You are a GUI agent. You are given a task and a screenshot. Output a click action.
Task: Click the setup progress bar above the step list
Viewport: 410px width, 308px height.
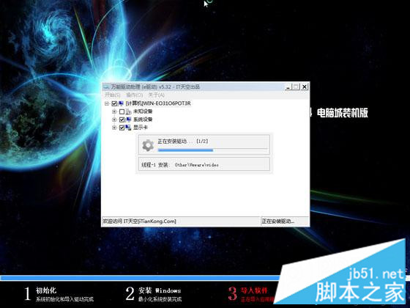tap(141, 278)
